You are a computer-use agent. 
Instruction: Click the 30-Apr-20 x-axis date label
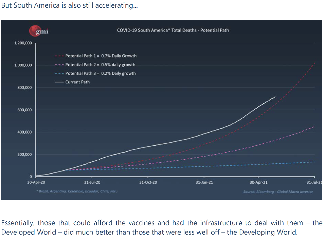[36, 182]
